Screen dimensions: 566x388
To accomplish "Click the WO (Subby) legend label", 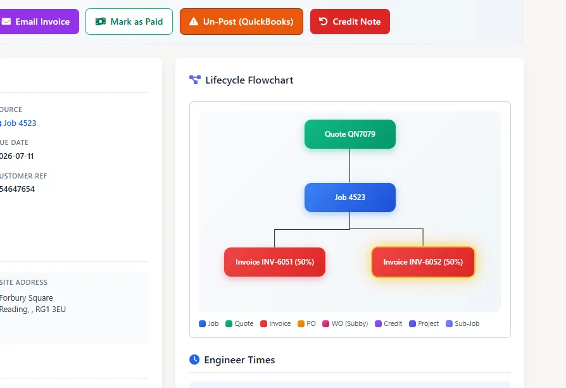I will pyautogui.click(x=349, y=323).
